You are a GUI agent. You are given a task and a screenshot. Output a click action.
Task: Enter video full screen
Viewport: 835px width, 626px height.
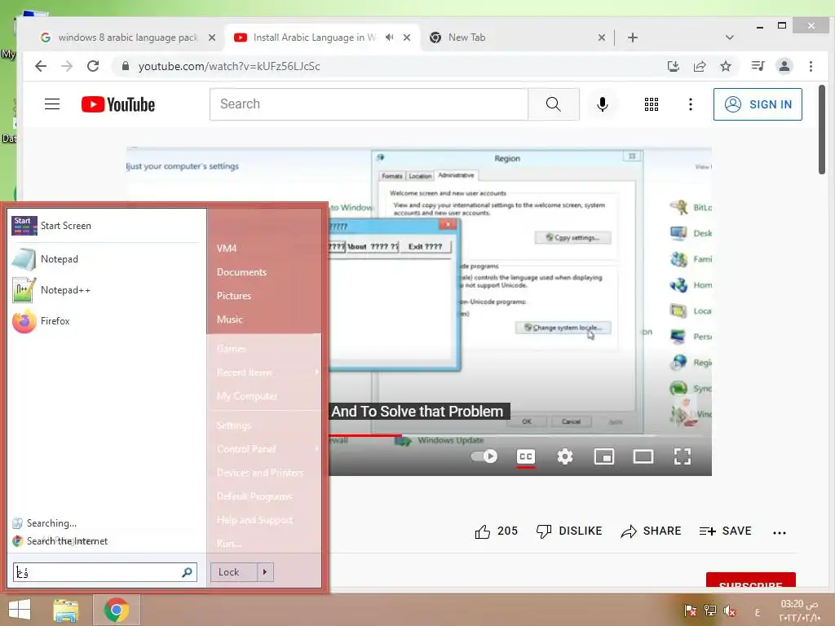683,456
